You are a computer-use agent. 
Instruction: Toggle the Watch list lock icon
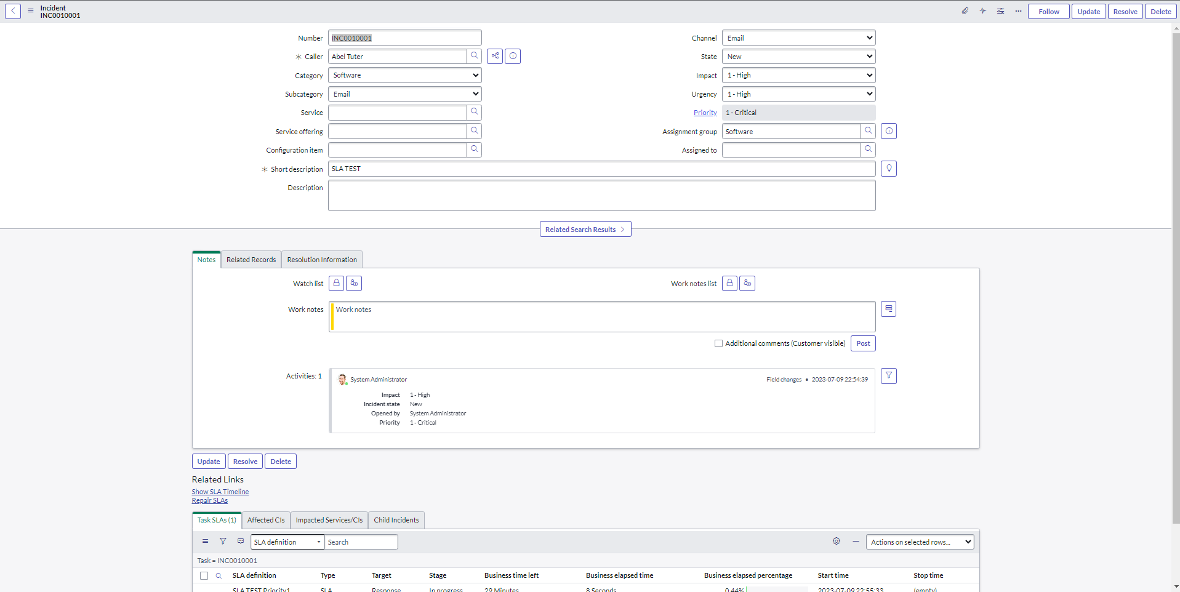click(x=336, y=283)
